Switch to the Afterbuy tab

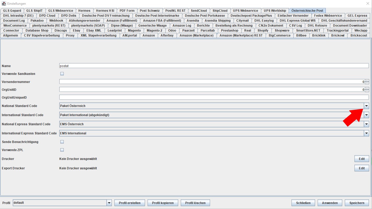(167, 35)
